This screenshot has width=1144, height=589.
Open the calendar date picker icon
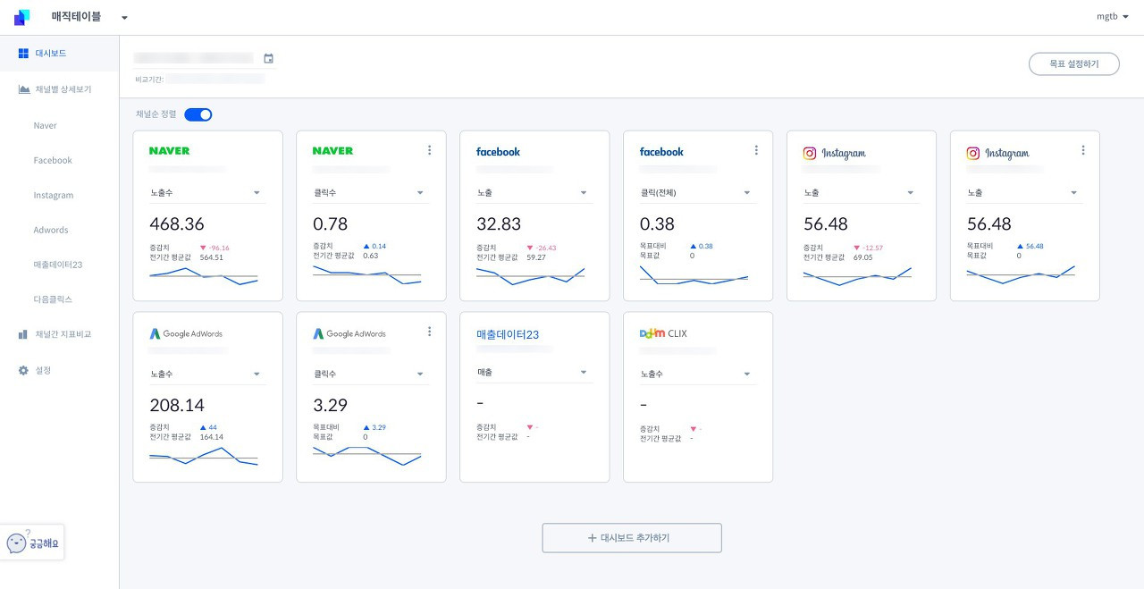[x=268, y=59]
